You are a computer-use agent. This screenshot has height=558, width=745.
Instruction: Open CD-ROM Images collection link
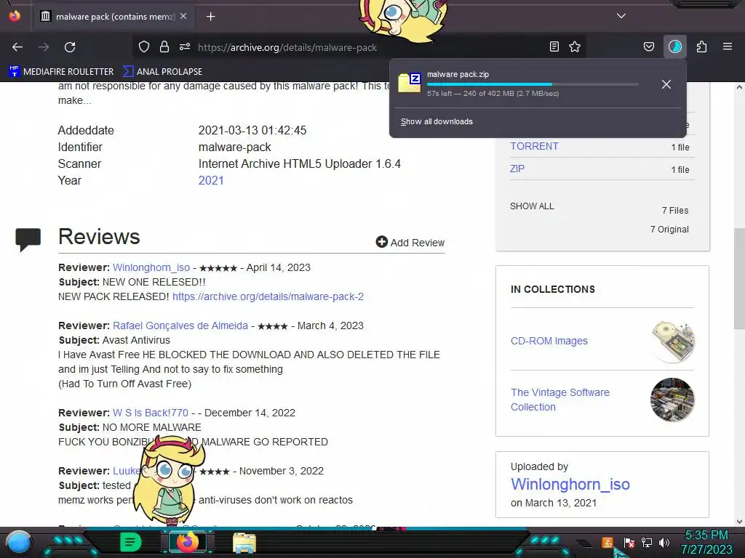click(549, 341)
